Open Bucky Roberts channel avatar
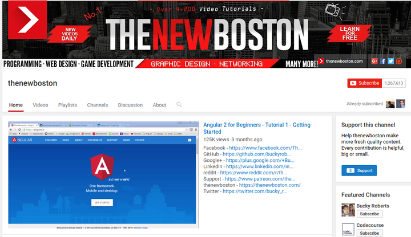Viewport: 411px width, 237px height. click(348, 210)
